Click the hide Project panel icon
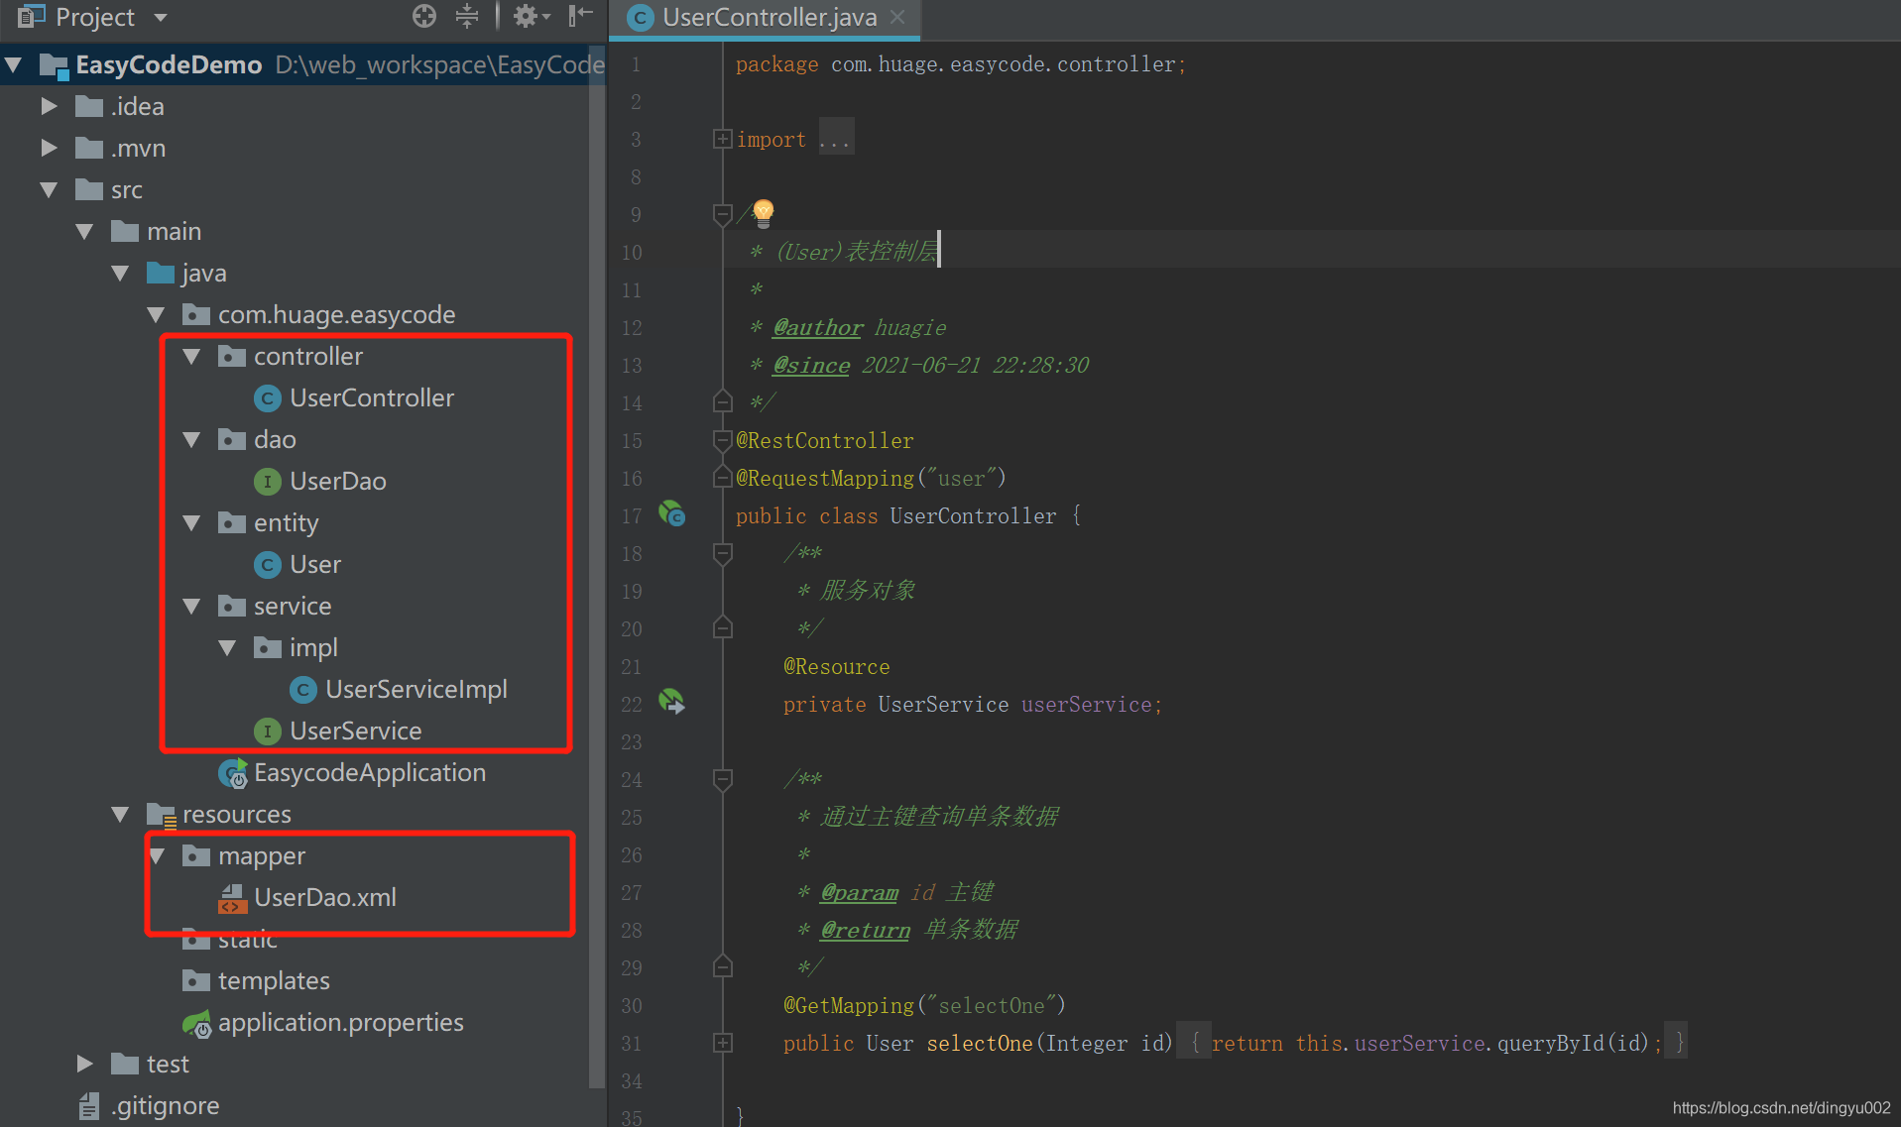Image resolution: width=1901 pixels, height=1127 pixels. [x=580, y=16]
